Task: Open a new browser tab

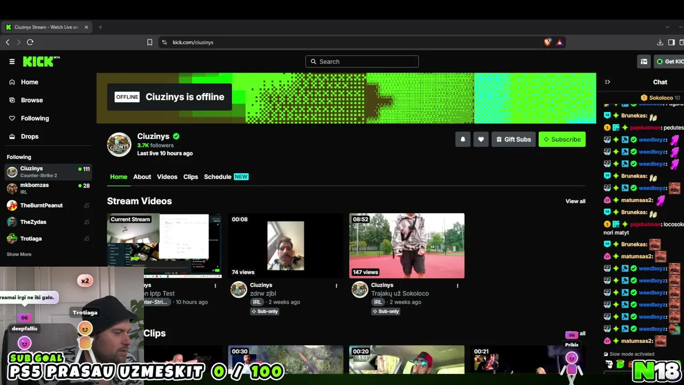Action: [100, 27]
